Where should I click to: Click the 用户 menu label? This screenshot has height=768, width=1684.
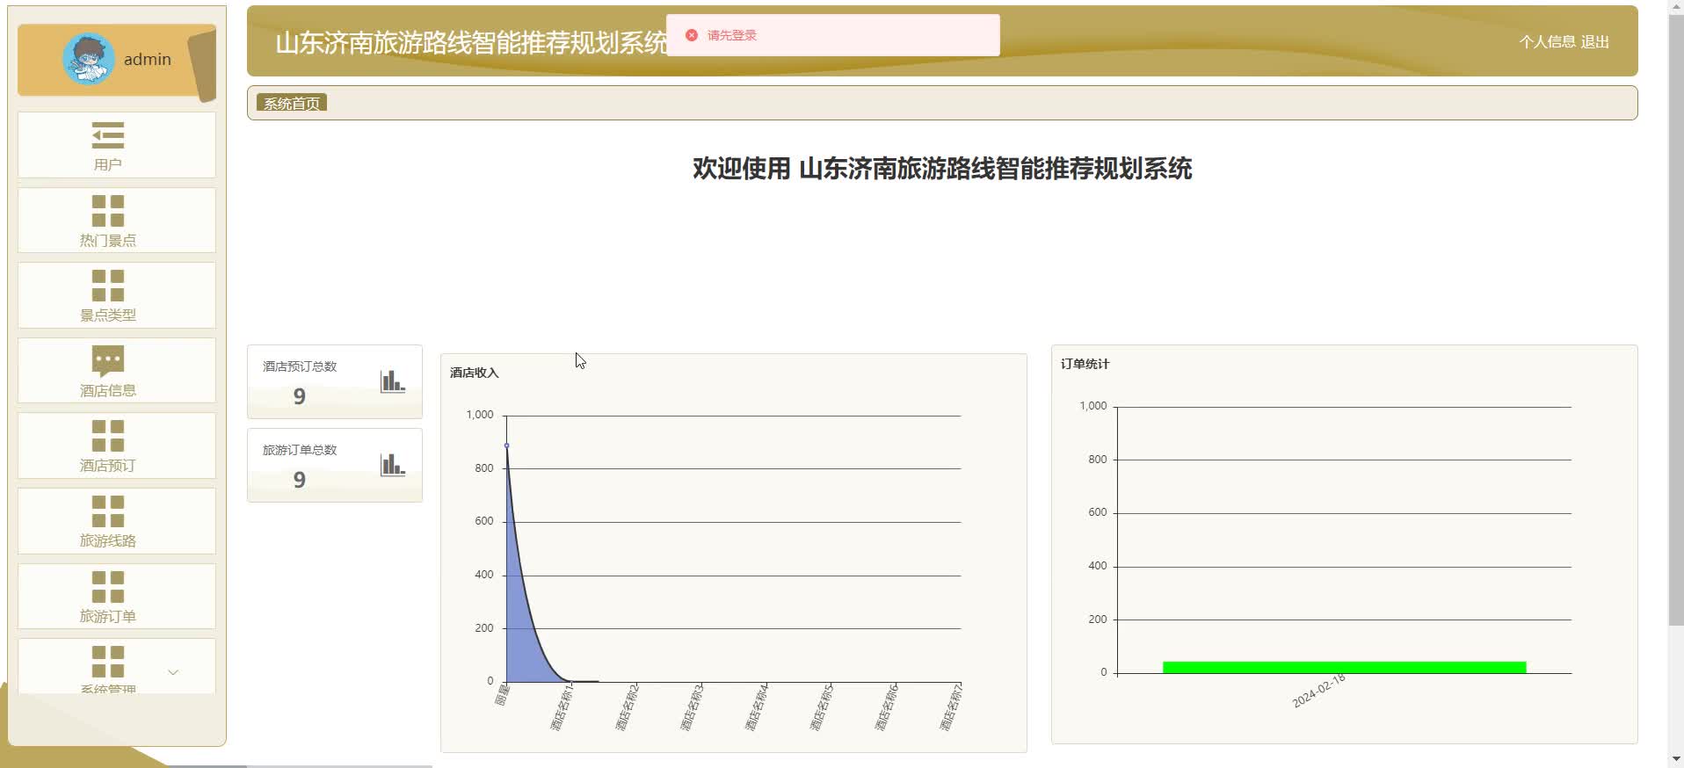(108, 164)
